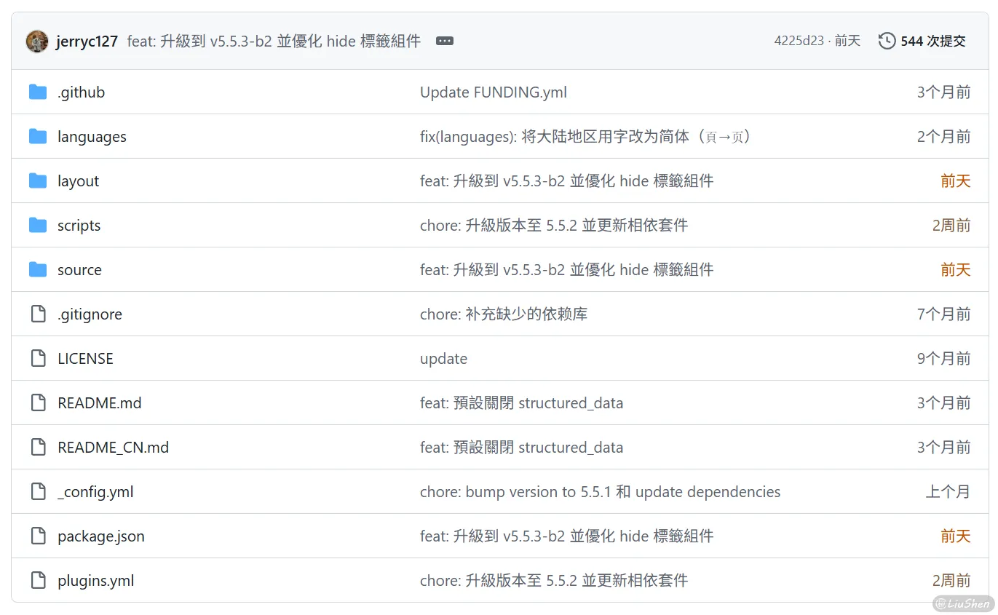Click jerryc127's avatar image
The height and width of the screenshot is (615, 998).
click(37, 41)
